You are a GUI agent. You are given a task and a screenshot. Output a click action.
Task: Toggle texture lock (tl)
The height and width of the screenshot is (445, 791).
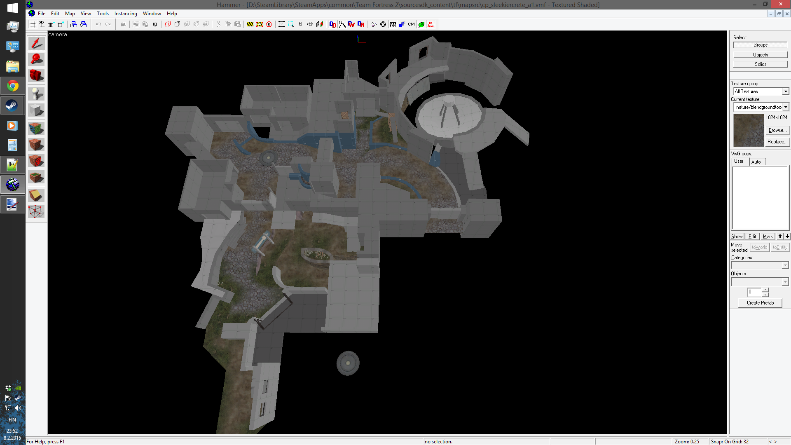pos(301,24)
